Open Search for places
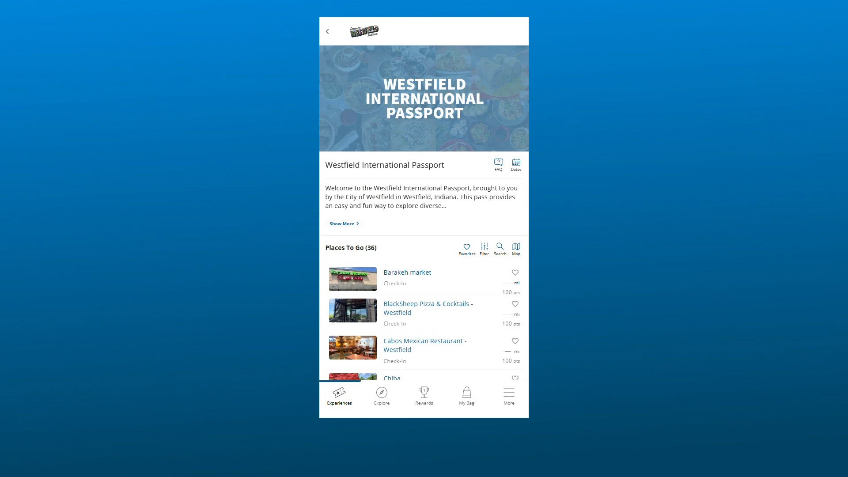 tap(500, 250)
